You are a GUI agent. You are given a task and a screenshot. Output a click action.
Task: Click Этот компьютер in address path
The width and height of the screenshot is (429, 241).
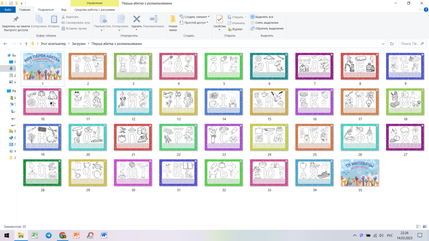click(x=53, y=44)
